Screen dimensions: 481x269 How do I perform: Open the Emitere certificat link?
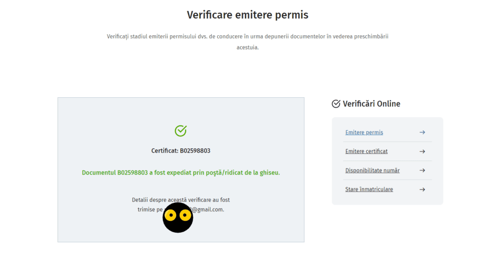(x=366, y=151)
